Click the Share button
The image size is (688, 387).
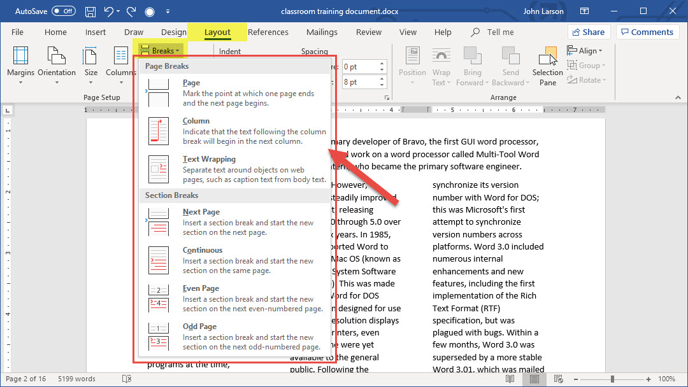click(x=588, y=32)
